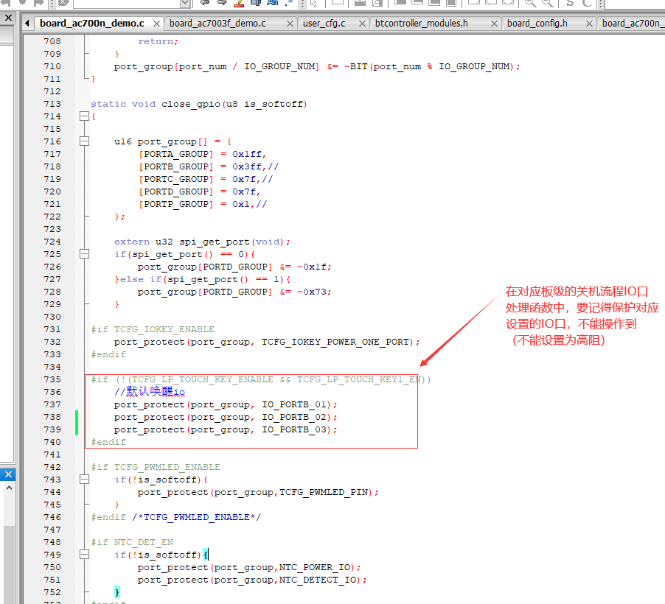Click 'TCFG_PWMLED_PIN' in the code
This screenshot has width=665, height=604.
(324, 492)
